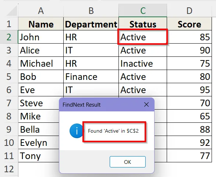This screenshot has width=216, height=177.
Task: Click the Status header cell
Action: (x=143, y=24)
